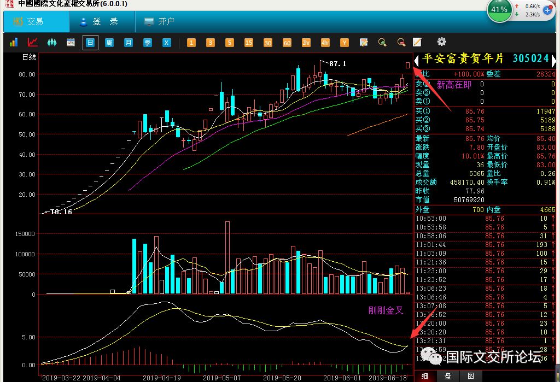Click the latest red candlestick near 85

407,65
